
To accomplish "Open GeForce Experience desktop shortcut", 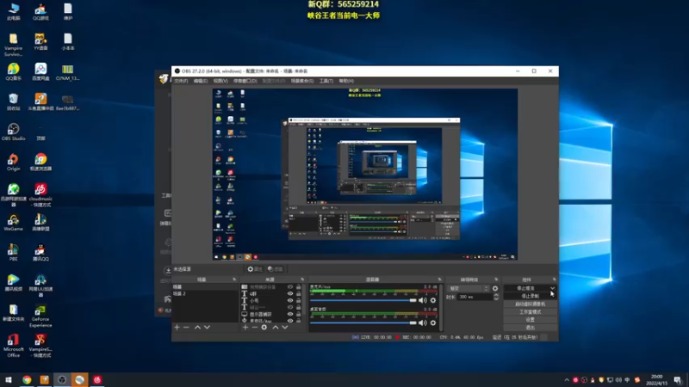I will tap(40, 316).
